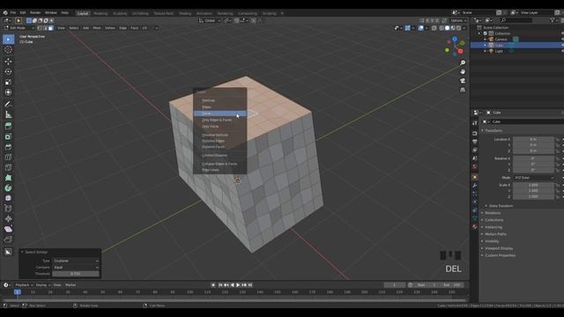Select the Camera object in outliner

[501, 40]
